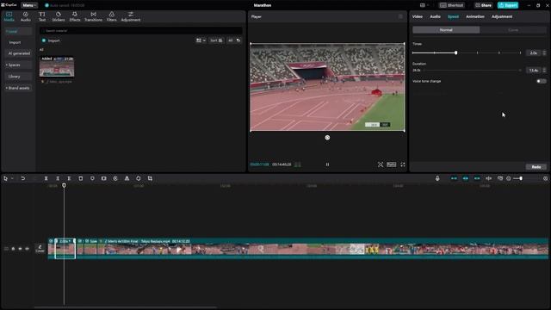Screen dimensions: 551x310
Task: Switch to the Audio properties tab
Action: tap(435, 16)
